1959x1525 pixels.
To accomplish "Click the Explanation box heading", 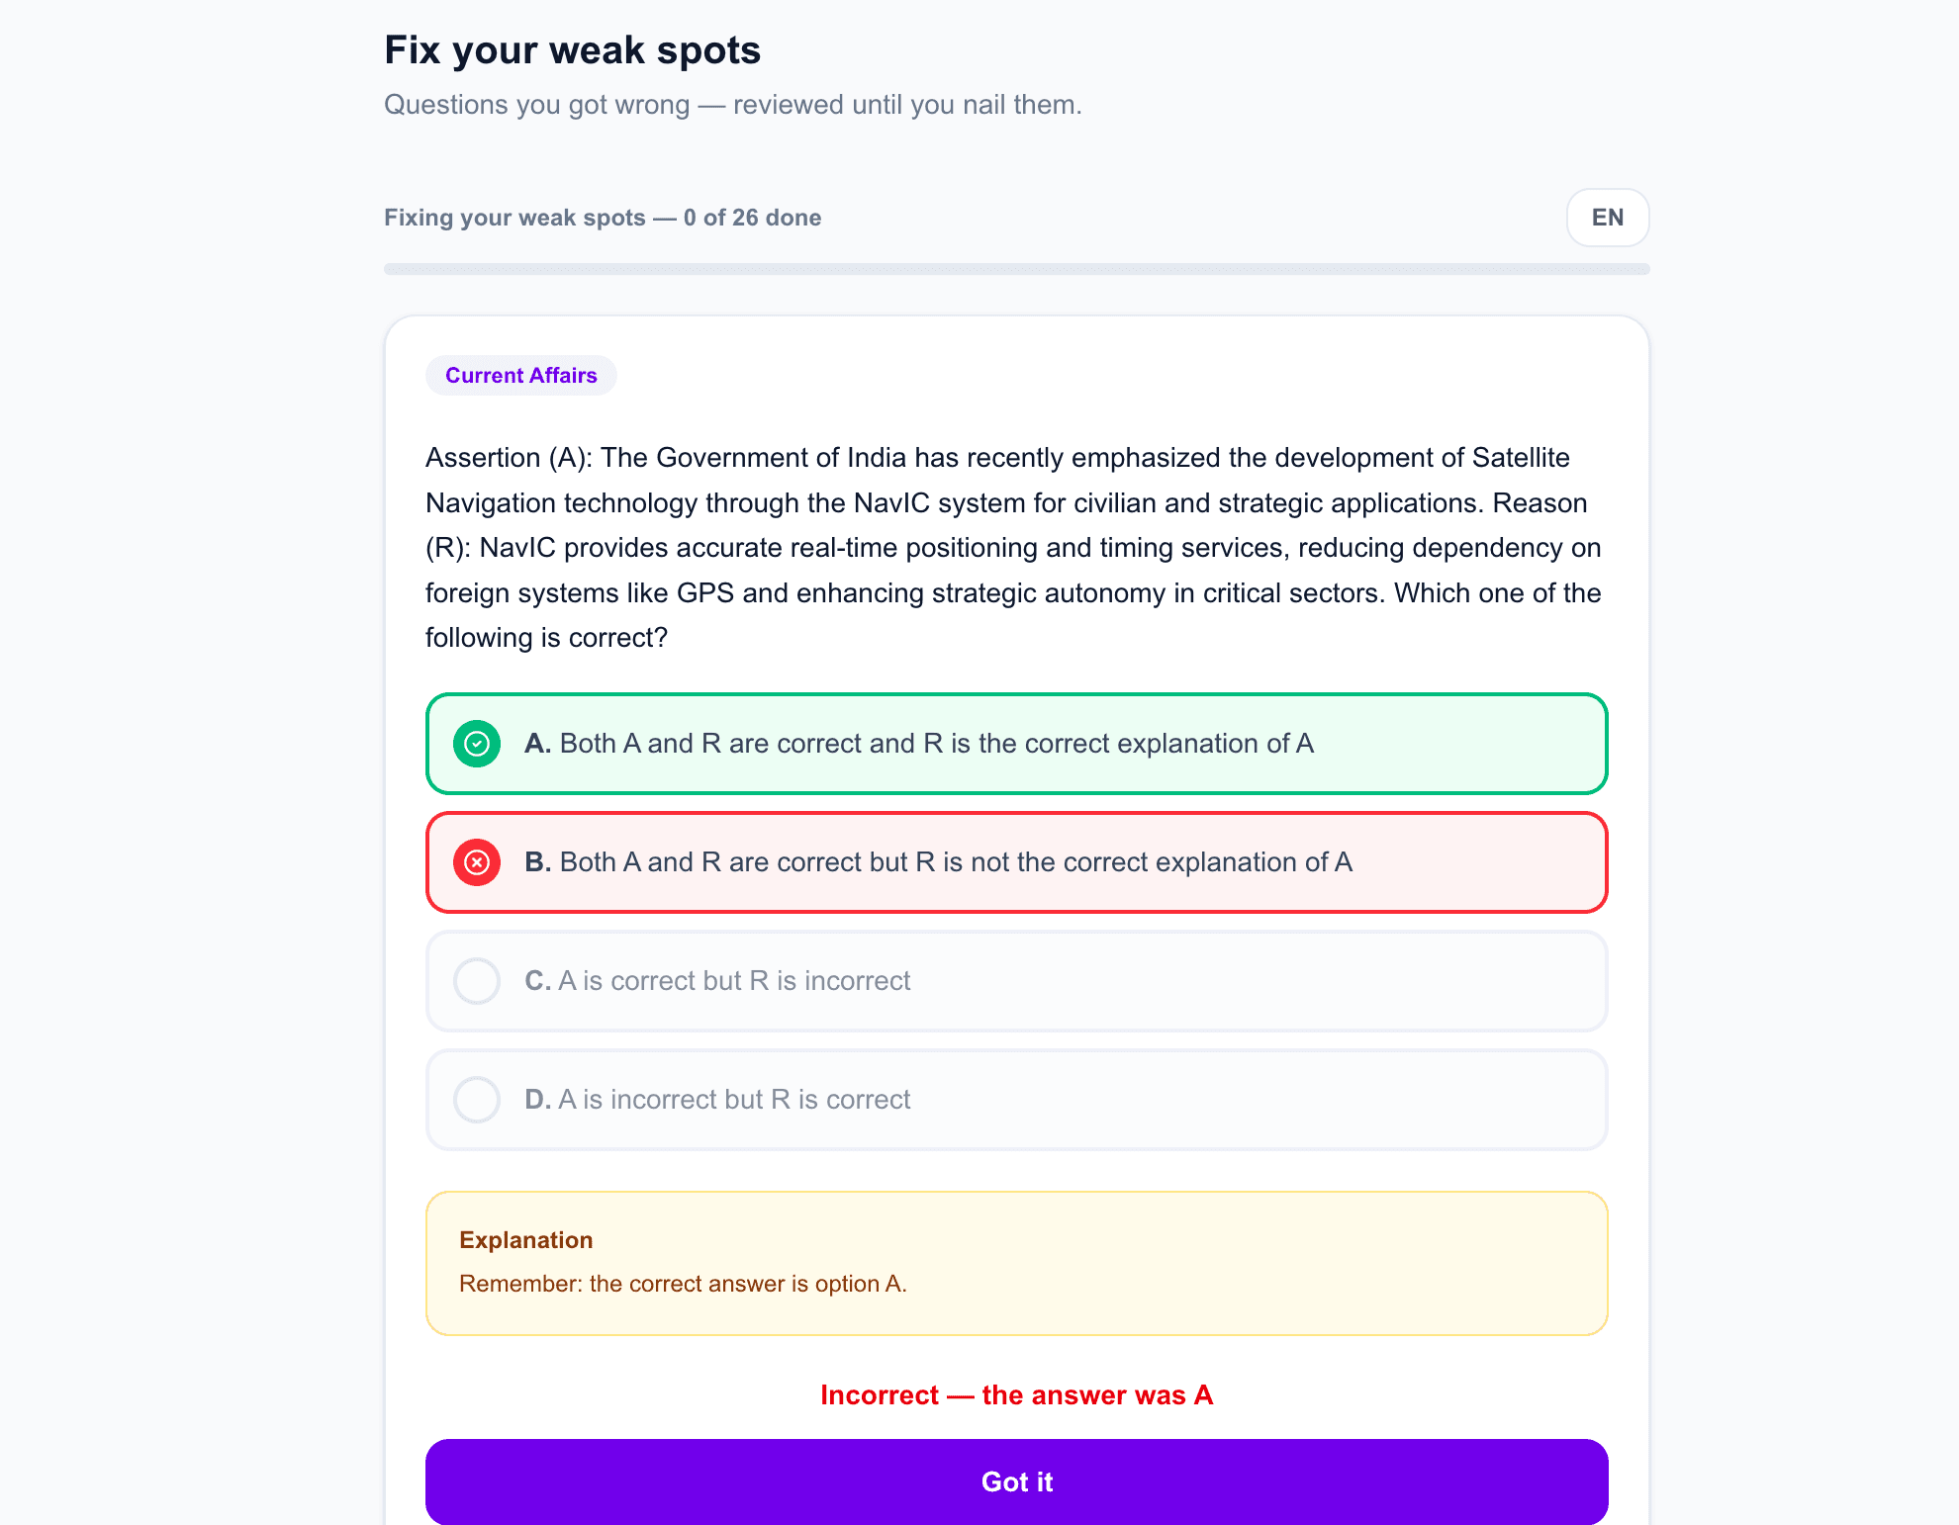I will click(x=526, y=1240).
